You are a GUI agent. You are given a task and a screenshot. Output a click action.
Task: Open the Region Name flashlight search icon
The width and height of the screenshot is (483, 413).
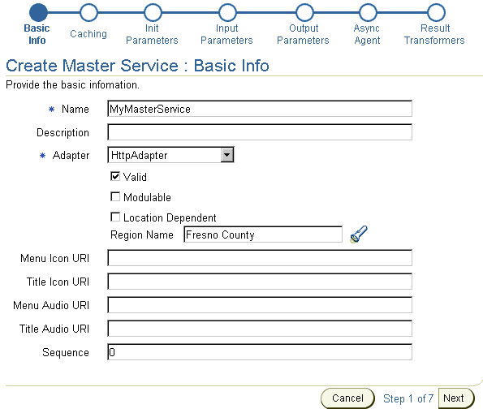click(x=359, y=234)
